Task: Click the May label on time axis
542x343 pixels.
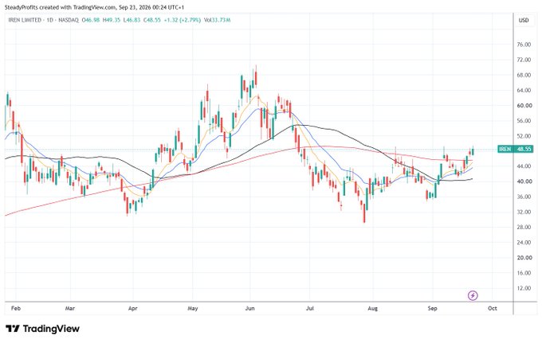Action: [x=193, y=308]
